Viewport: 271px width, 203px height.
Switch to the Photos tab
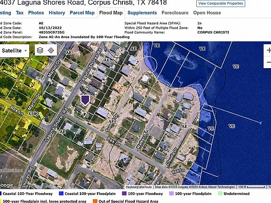coord(36,13)
